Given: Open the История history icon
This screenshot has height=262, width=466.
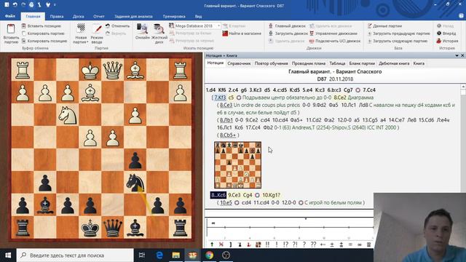Looking at the screenshot, I should point(438,41).
